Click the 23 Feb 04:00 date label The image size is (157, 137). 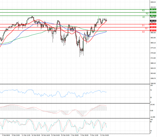coord(55,135)
